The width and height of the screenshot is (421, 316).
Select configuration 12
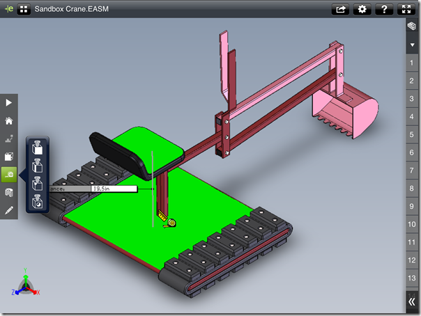tap(412, 260)
